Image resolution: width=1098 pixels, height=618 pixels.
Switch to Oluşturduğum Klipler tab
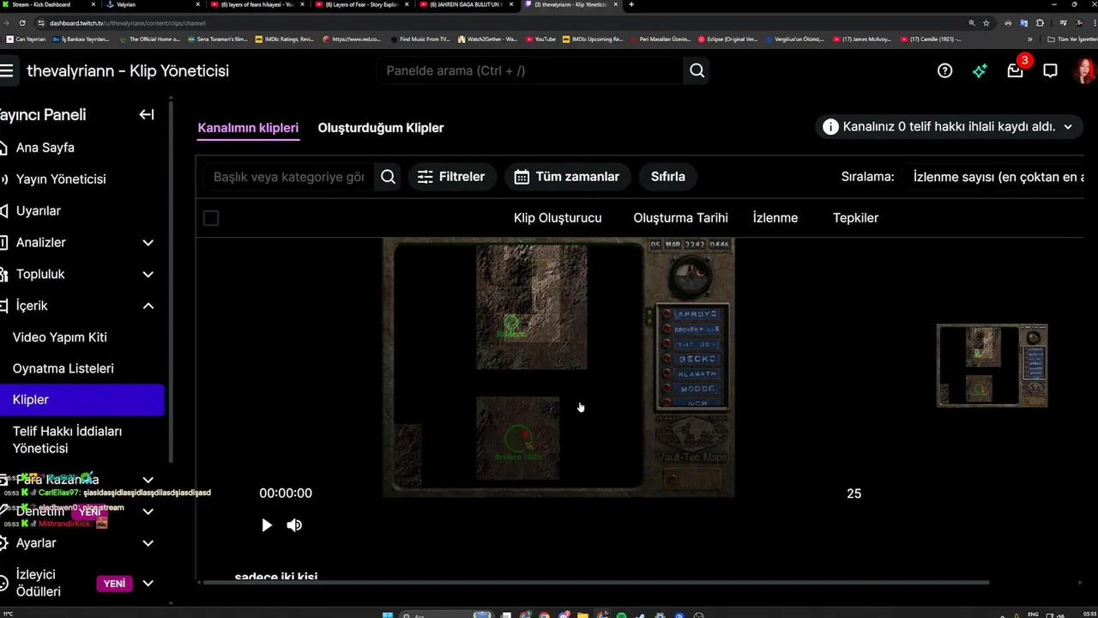381,128
